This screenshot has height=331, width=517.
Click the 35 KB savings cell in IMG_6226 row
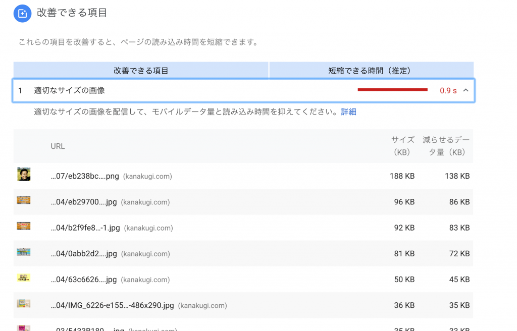(459, 305)
